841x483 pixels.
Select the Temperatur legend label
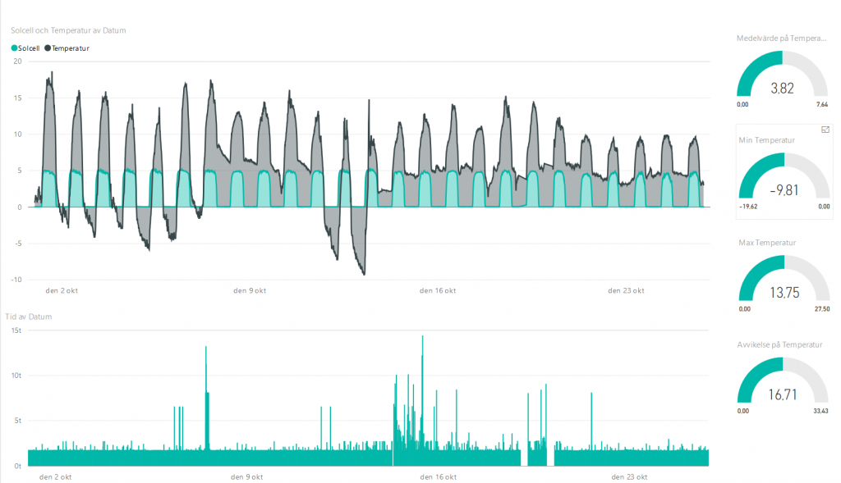71,48
